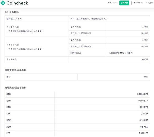Screen dimensions: 154x137
Task: Click the 0.001 LTC fee value
Action: point(143,133)
